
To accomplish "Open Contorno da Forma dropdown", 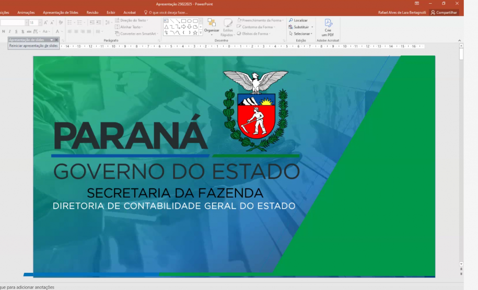I will 256,27.
